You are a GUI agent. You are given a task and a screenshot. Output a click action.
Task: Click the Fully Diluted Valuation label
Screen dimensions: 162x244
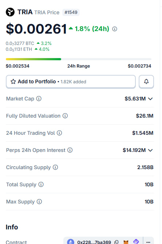pyautogui.click(x=33, y=116)
